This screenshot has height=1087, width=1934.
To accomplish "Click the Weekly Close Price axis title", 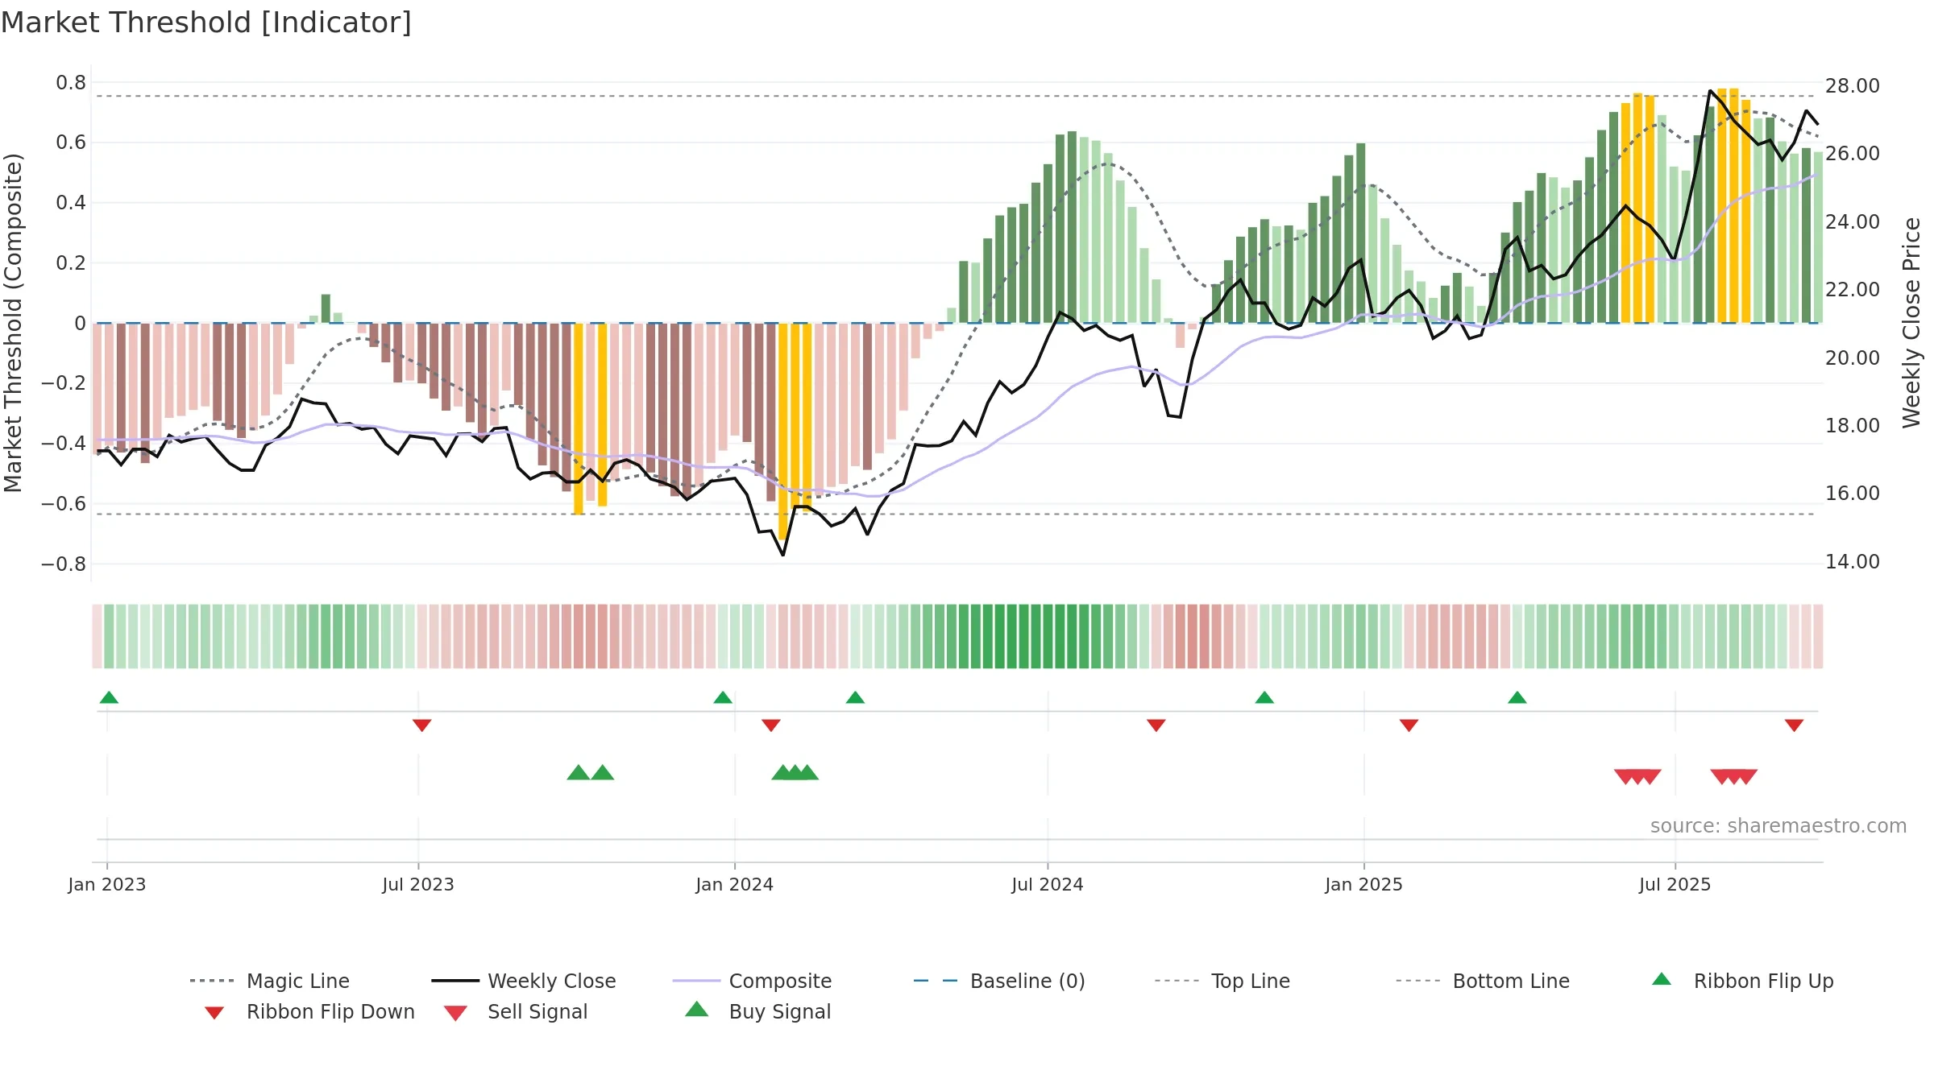I will (1911, 323).
